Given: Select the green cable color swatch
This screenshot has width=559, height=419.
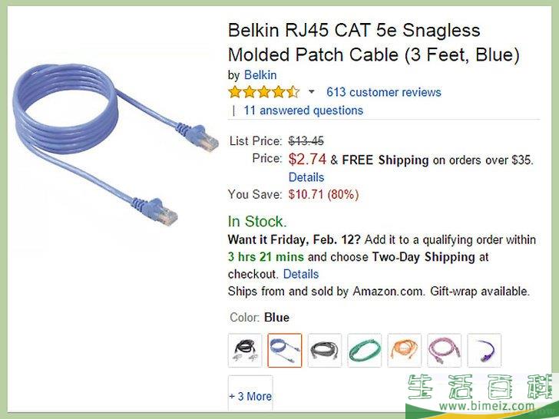Looking at the screenshot, I should pos(365,351).
